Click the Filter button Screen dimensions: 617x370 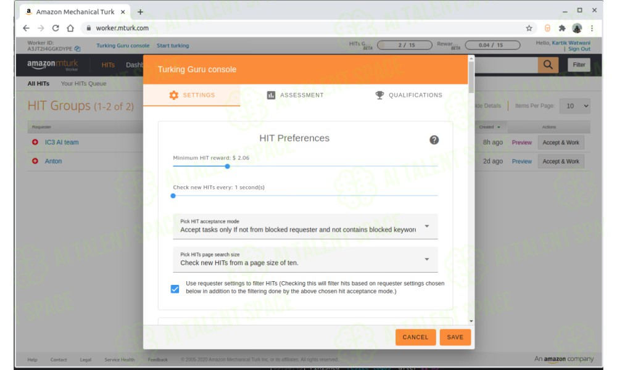pyautogui.click(x=579, y=65)
